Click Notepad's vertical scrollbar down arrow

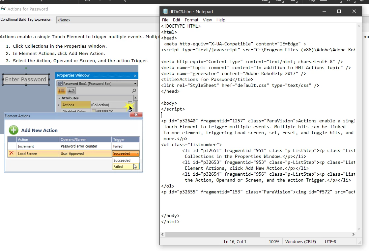[x=359, y=229]
